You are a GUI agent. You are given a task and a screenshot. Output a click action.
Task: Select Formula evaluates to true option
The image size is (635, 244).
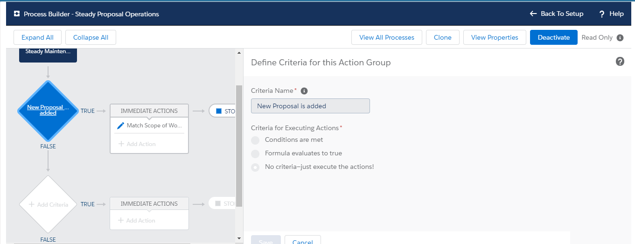tap(255, 153)
